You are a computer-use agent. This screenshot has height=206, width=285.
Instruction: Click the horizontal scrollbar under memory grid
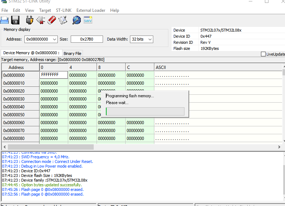tap(51, 147)
